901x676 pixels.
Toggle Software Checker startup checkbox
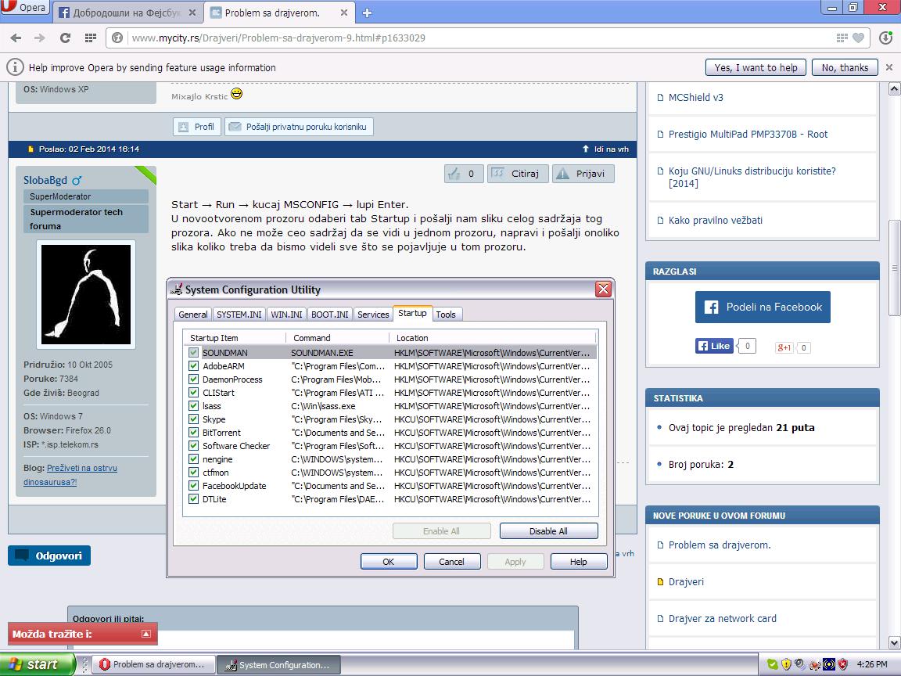coord(194,445)
